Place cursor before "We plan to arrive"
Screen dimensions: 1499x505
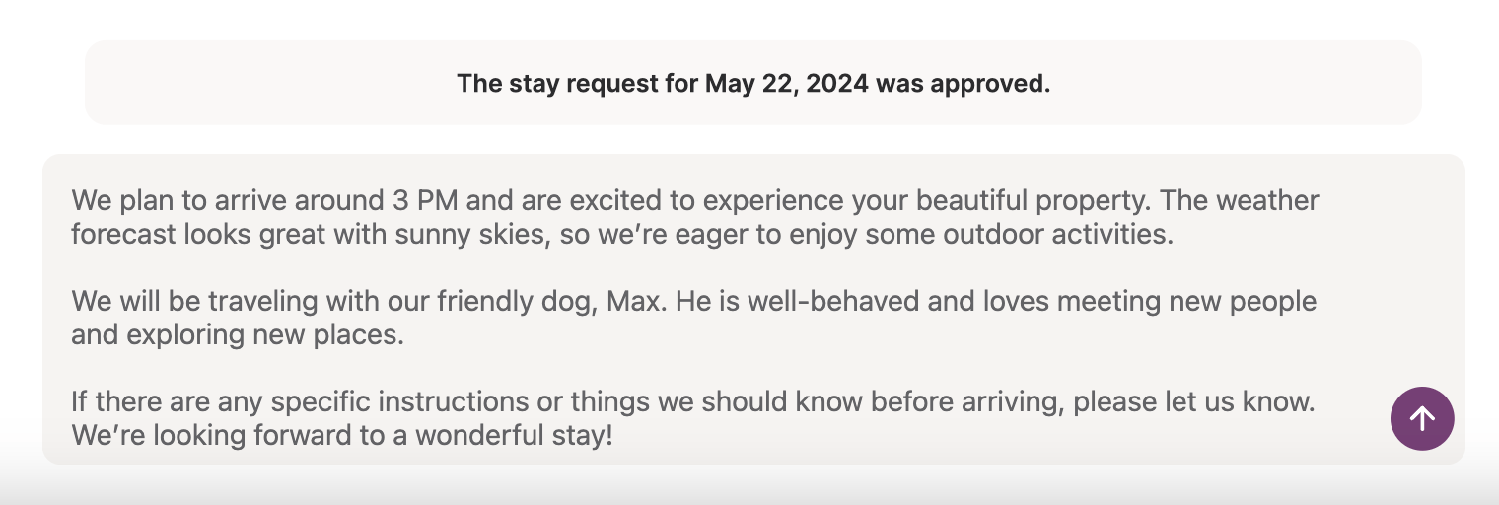point(73,201)
